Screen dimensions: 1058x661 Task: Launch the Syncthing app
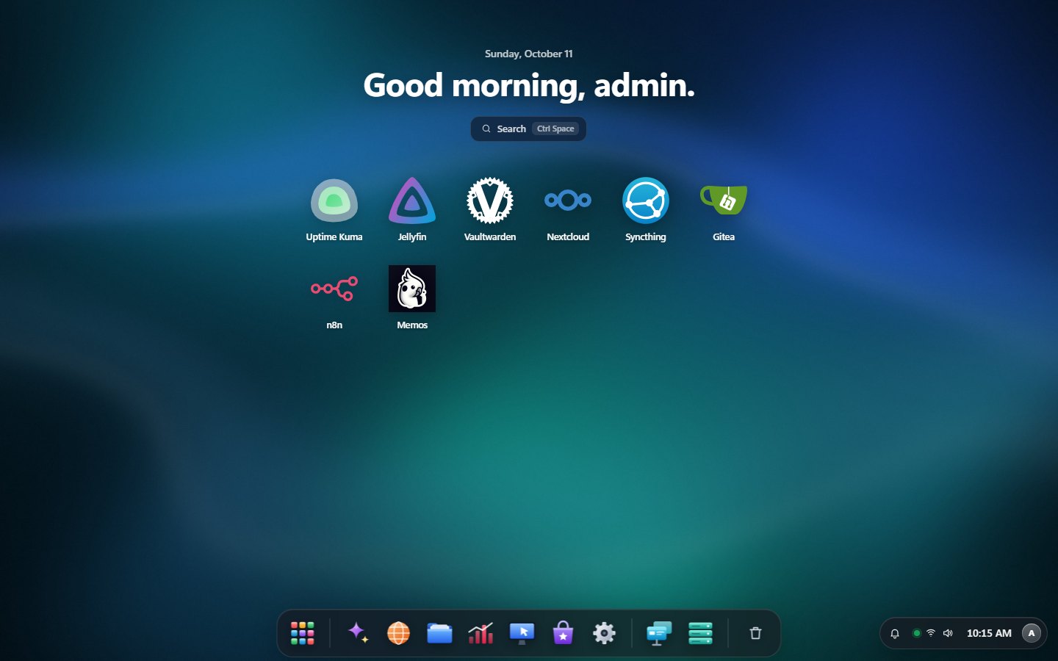(646, 201)
